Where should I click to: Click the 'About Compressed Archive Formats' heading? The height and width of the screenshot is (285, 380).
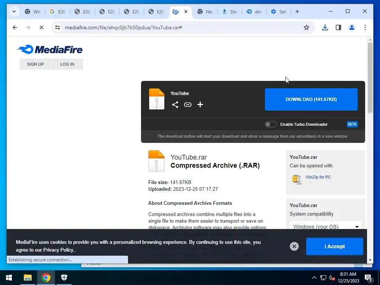click(x=190, y=203)
